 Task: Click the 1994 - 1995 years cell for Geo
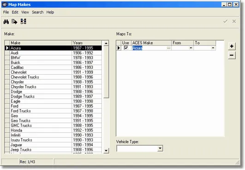pos(87,116)
